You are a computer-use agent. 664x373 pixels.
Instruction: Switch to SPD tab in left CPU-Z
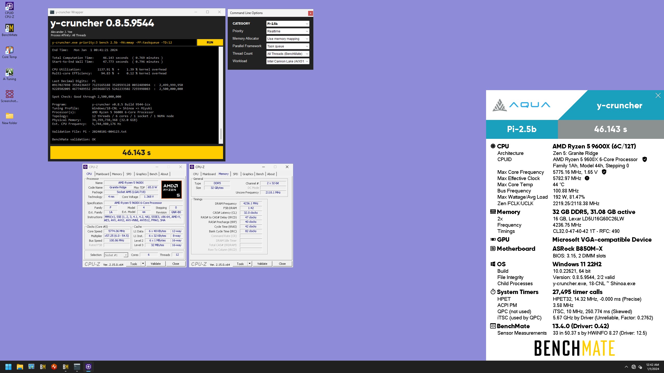click(129, 174)
